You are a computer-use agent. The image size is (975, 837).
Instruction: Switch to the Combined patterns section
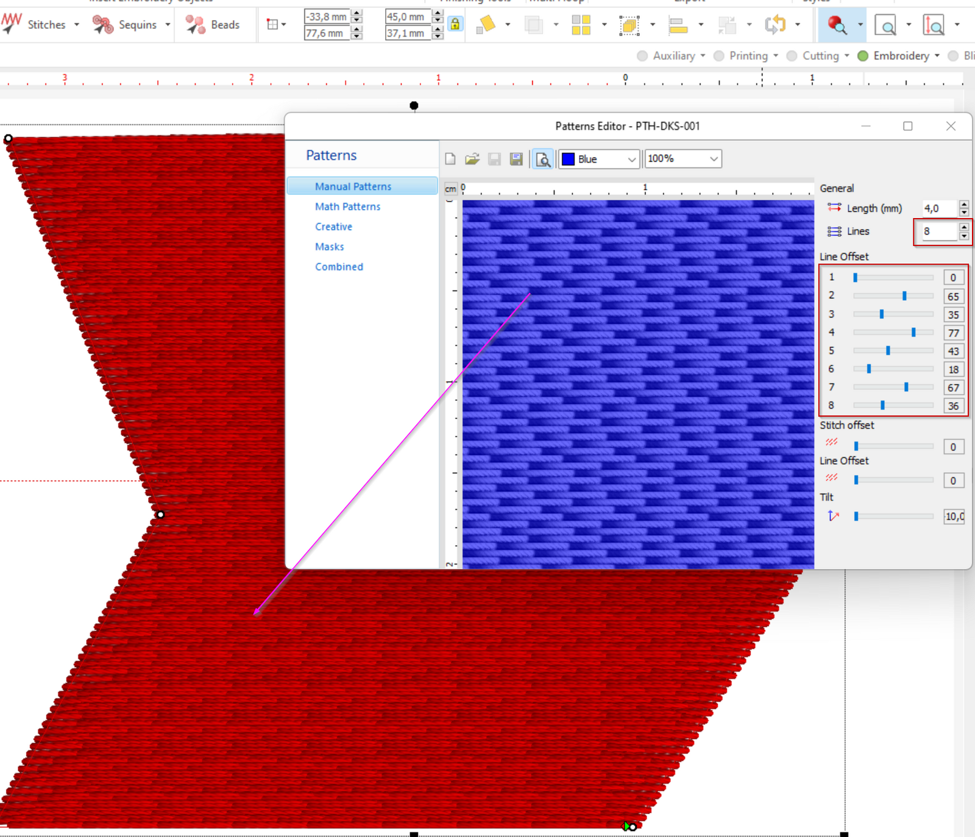(339, 266)
